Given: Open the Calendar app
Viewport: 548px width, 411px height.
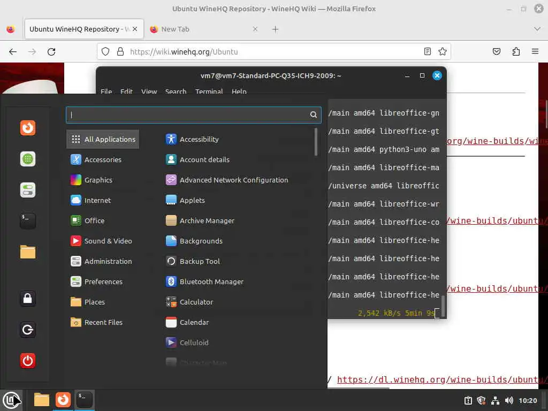Looking at the screenshot, I should (x=187, y=322).
